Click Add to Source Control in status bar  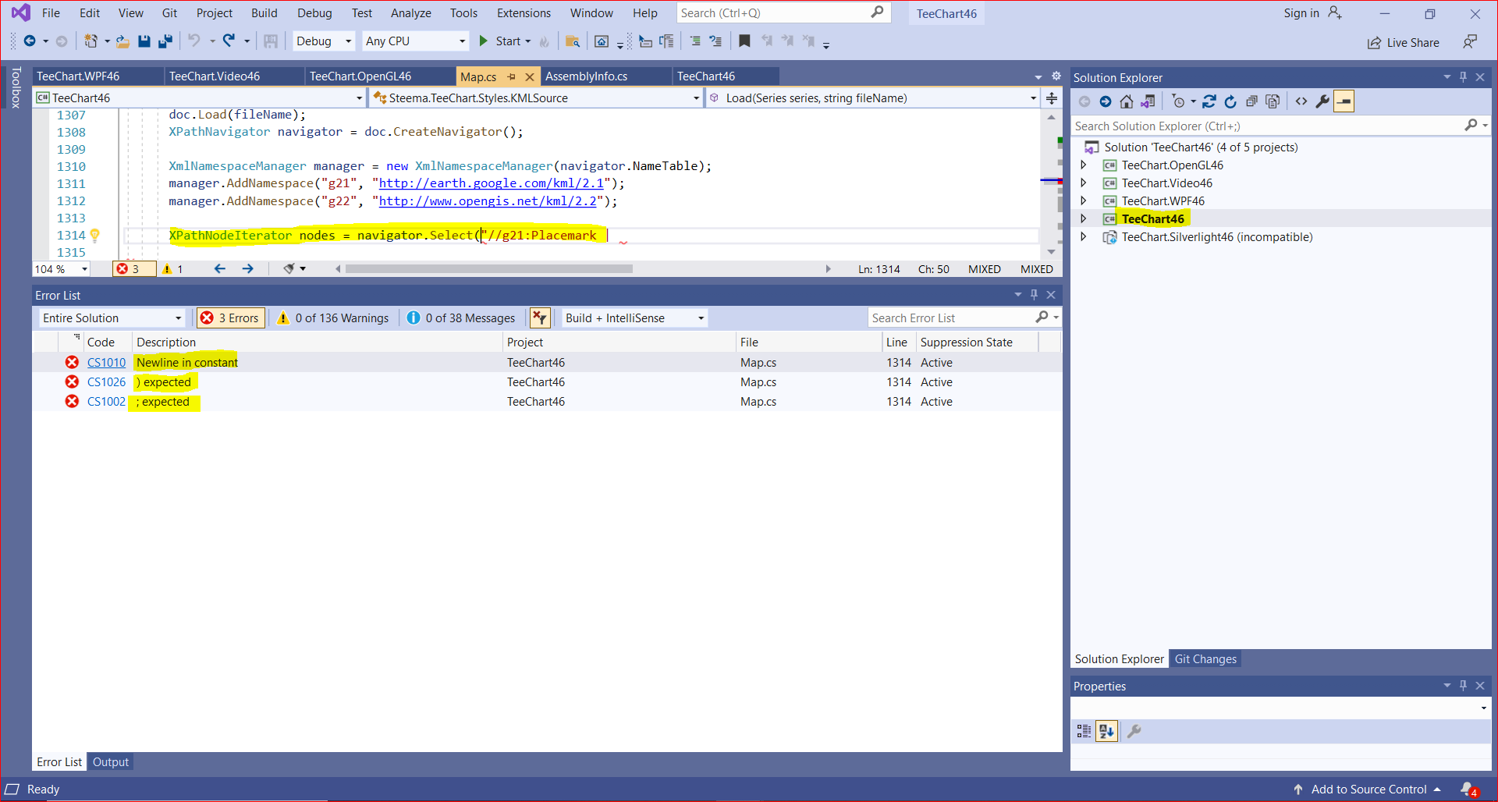tap(1367, 790)
